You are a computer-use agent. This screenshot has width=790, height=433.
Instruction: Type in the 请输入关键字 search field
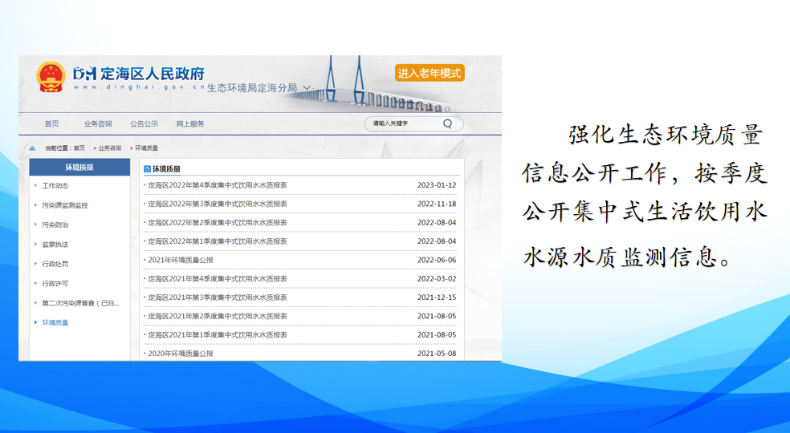click(x=401, y=123)
